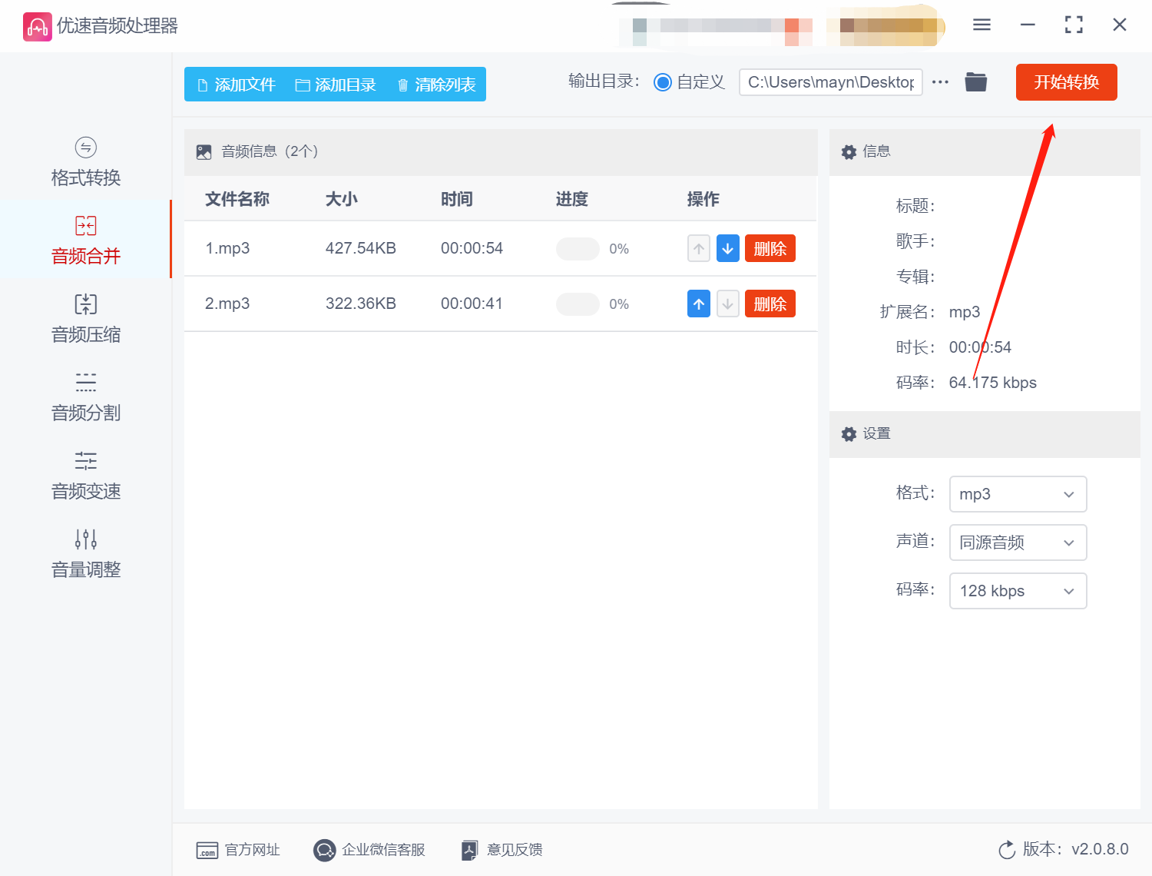Click the refresh icon beside 版本
Image resolution: width=1152 pixels, height=876 pixels.
pos(1007,850)
